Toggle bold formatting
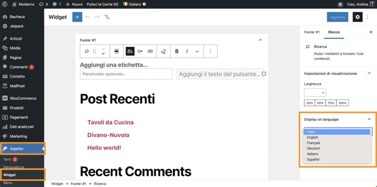This screenshot has height=187, width=377. (x=177, y=51)
